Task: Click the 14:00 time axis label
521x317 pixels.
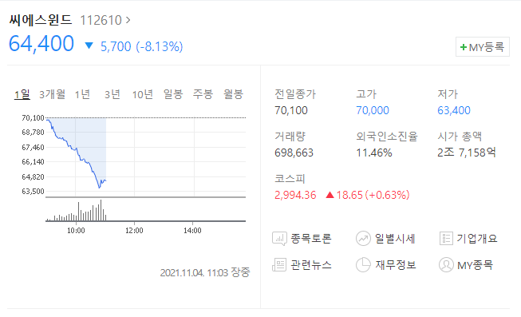Action: coord(192,231)
